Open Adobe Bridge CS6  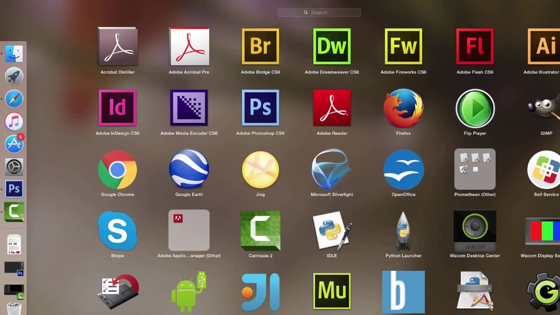pos(260,46)
